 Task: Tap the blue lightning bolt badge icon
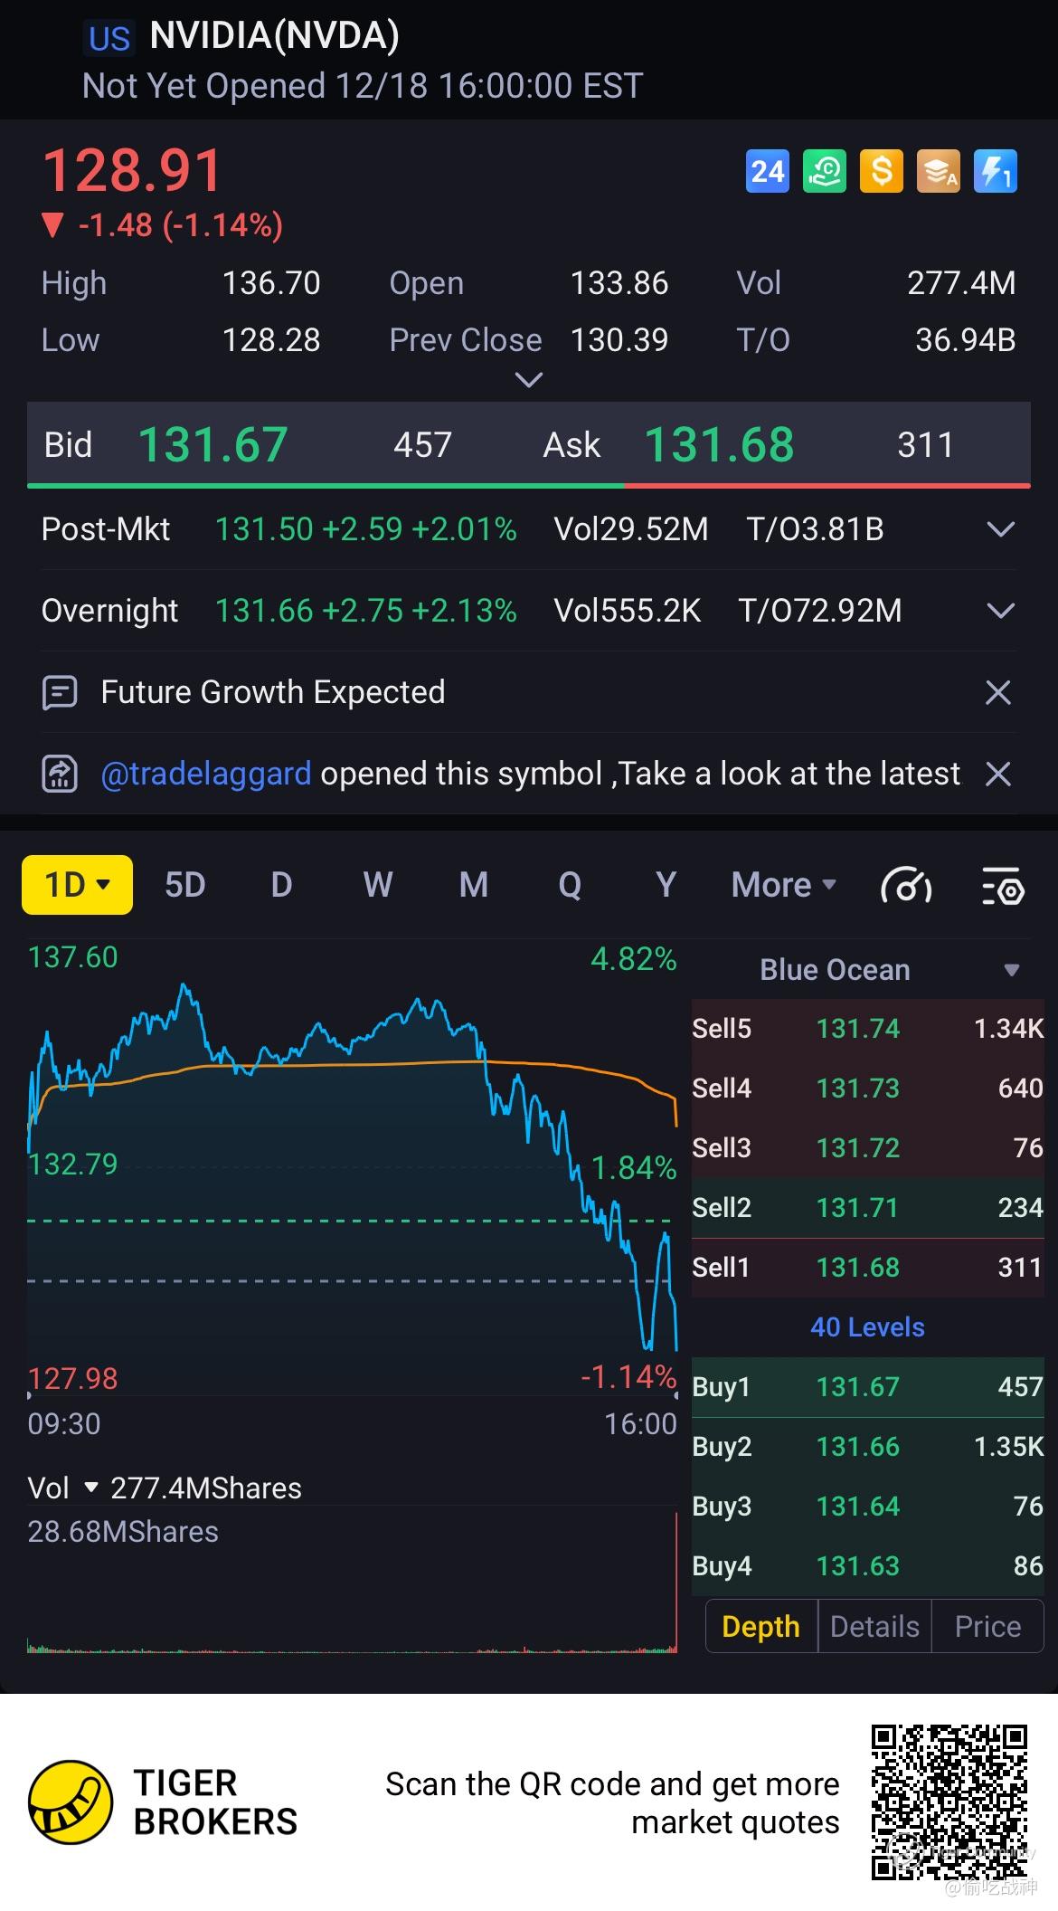click(996, 171)
